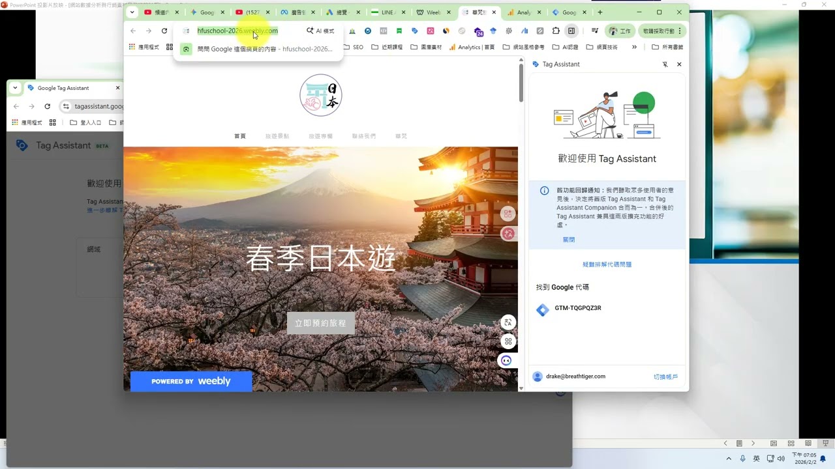Open tab search dropdown in back Tag Assistant window

point(15,88)
